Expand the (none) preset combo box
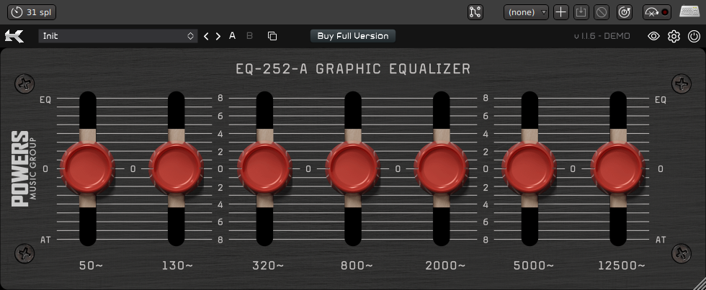The width and height of the screenshot is (706, 290). [x=526, y=12]
